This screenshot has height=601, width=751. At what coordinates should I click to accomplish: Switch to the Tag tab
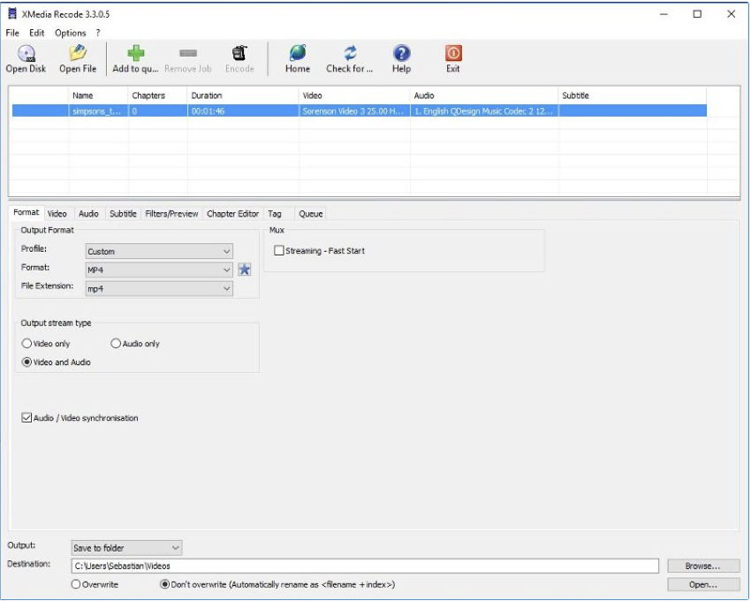point(275,214)
